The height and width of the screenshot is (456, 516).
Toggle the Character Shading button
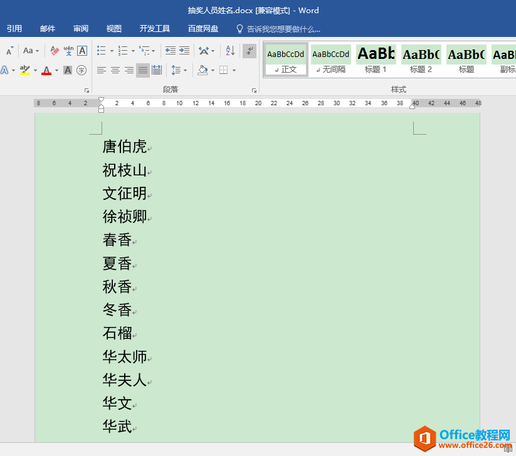pyautogui.click(x=68, y=70)
